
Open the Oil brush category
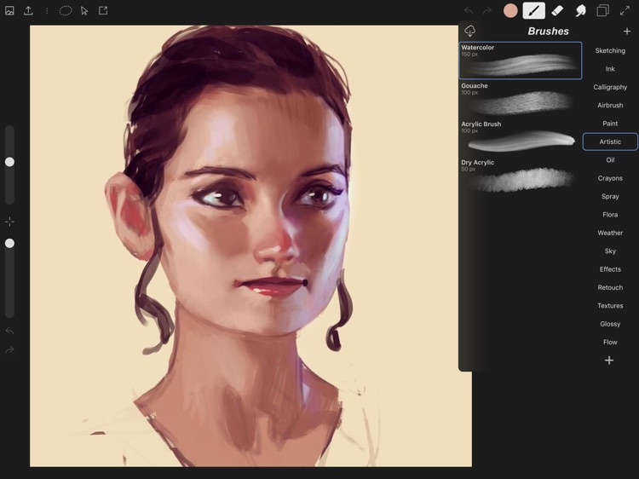click(x=610, y=159)
